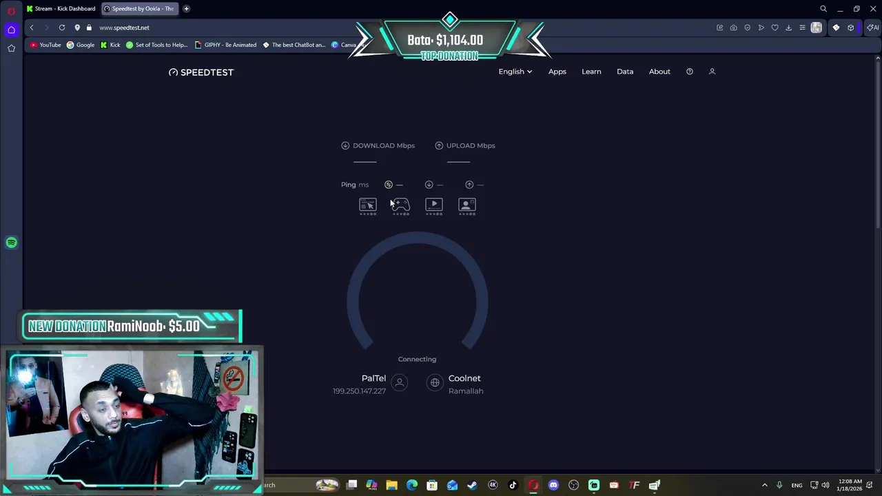The width and height of the screenshot is (882, 496).
Task: Open the Google bookmark
Action: click(x=81, y=45)
